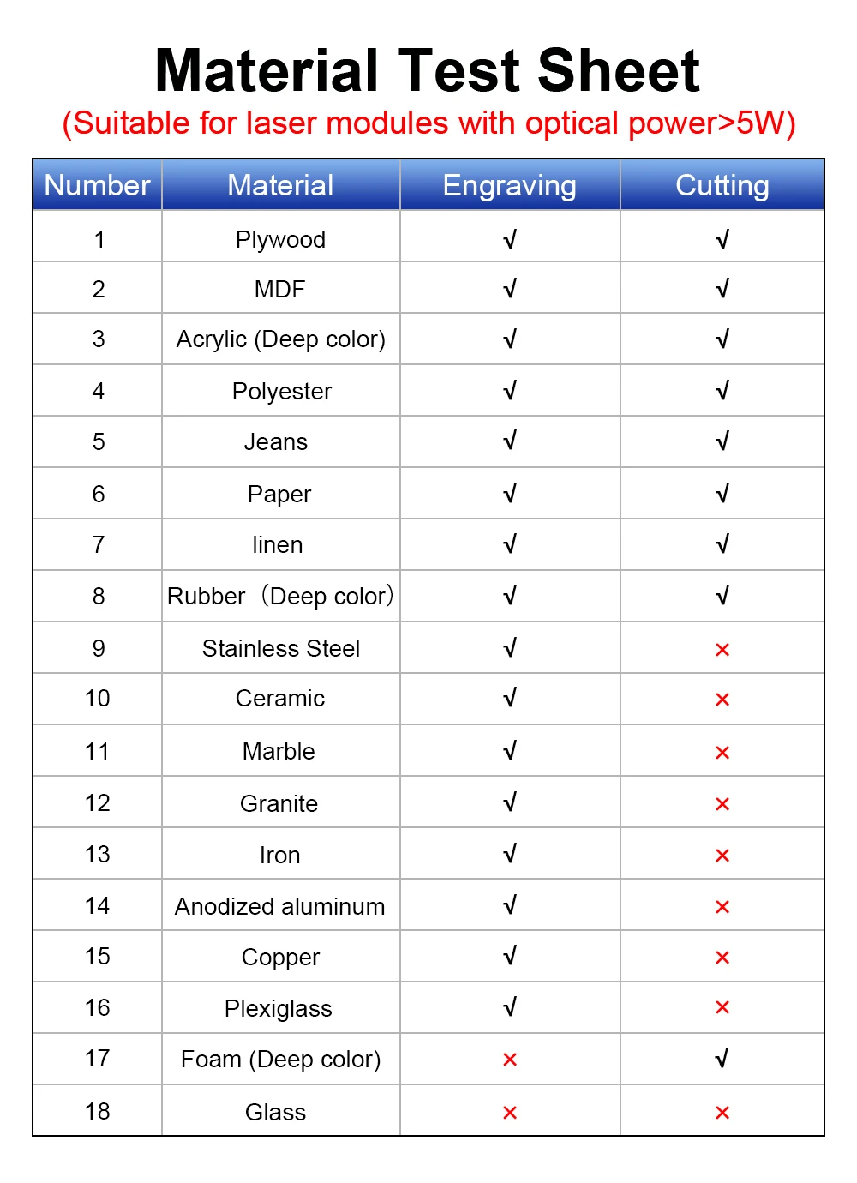Screen dimensions: 857x1183
Task: Select the Material column header
Action: coord(281,185)
